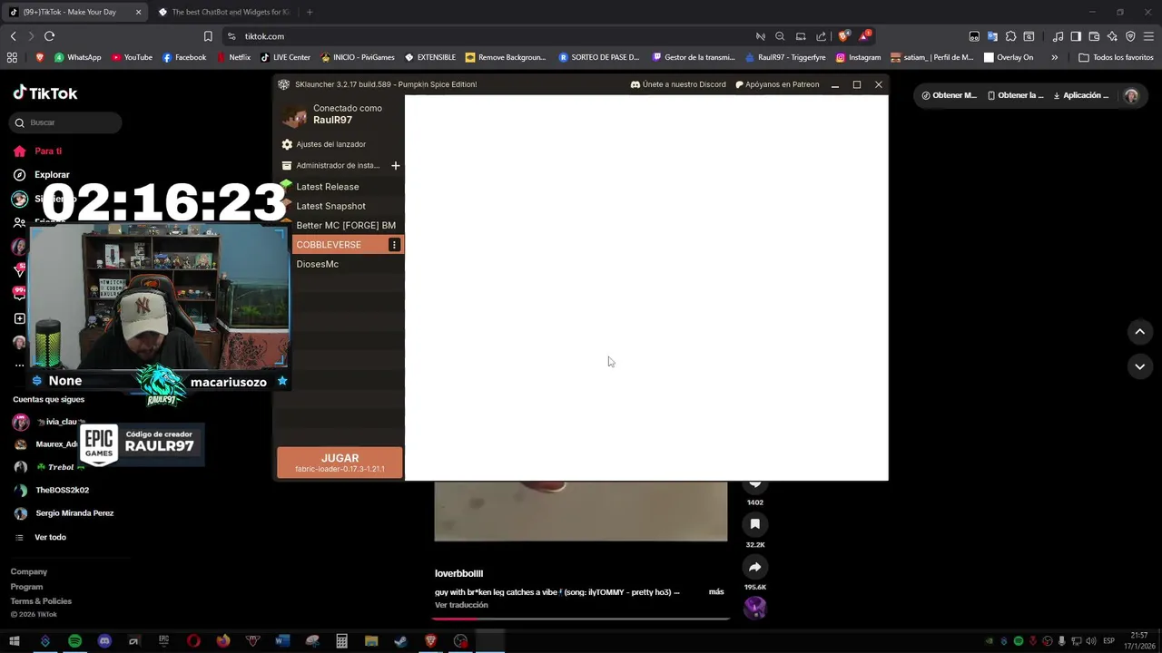Reload the page in browser

tap(49, 36)
